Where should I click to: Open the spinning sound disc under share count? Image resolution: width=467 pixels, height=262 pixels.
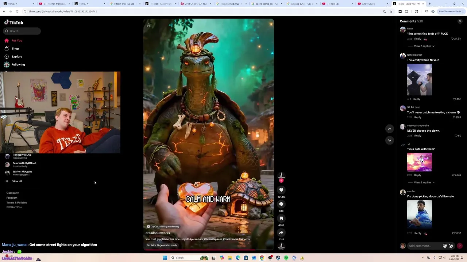click(x=281, y=246)
